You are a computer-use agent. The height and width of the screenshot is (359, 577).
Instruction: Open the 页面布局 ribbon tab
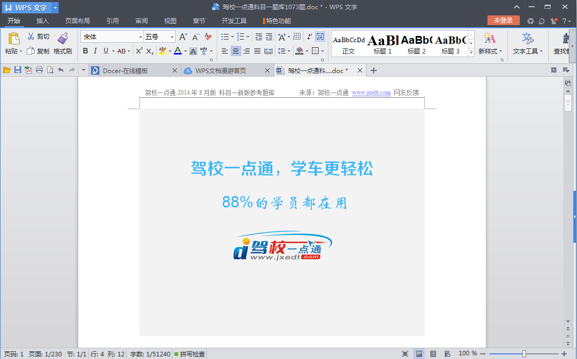point(78,21)
